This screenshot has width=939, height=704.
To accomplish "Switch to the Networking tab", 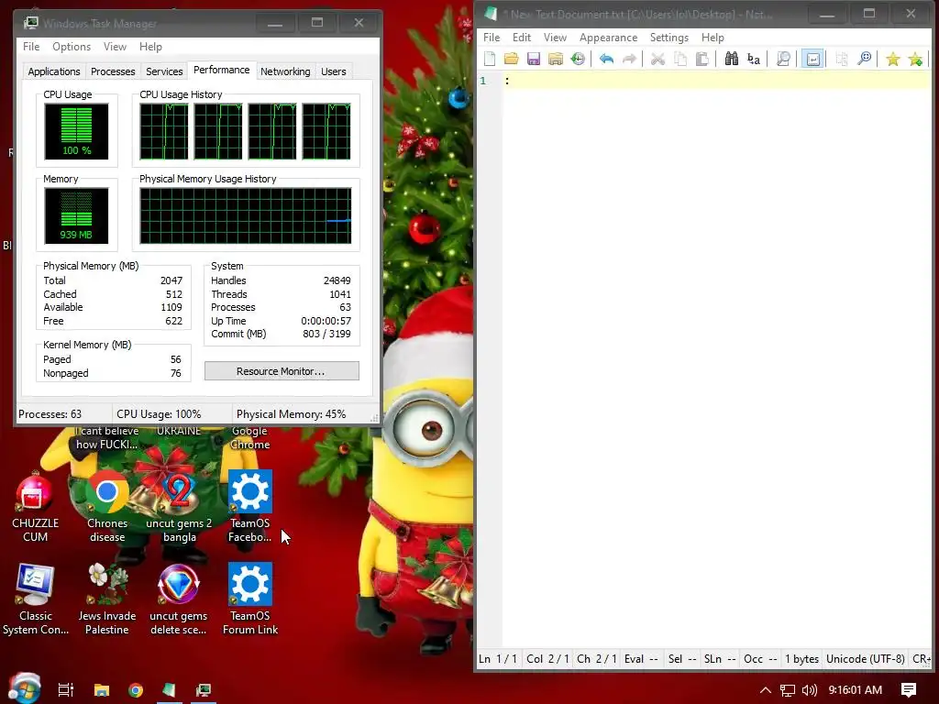I will pyautogui.click(x=285, y=71).
